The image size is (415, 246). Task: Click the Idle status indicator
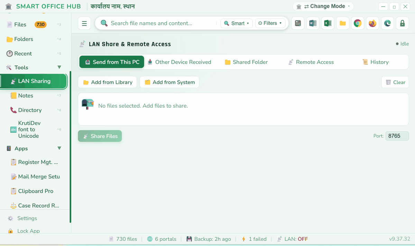[x=402, y=44]
